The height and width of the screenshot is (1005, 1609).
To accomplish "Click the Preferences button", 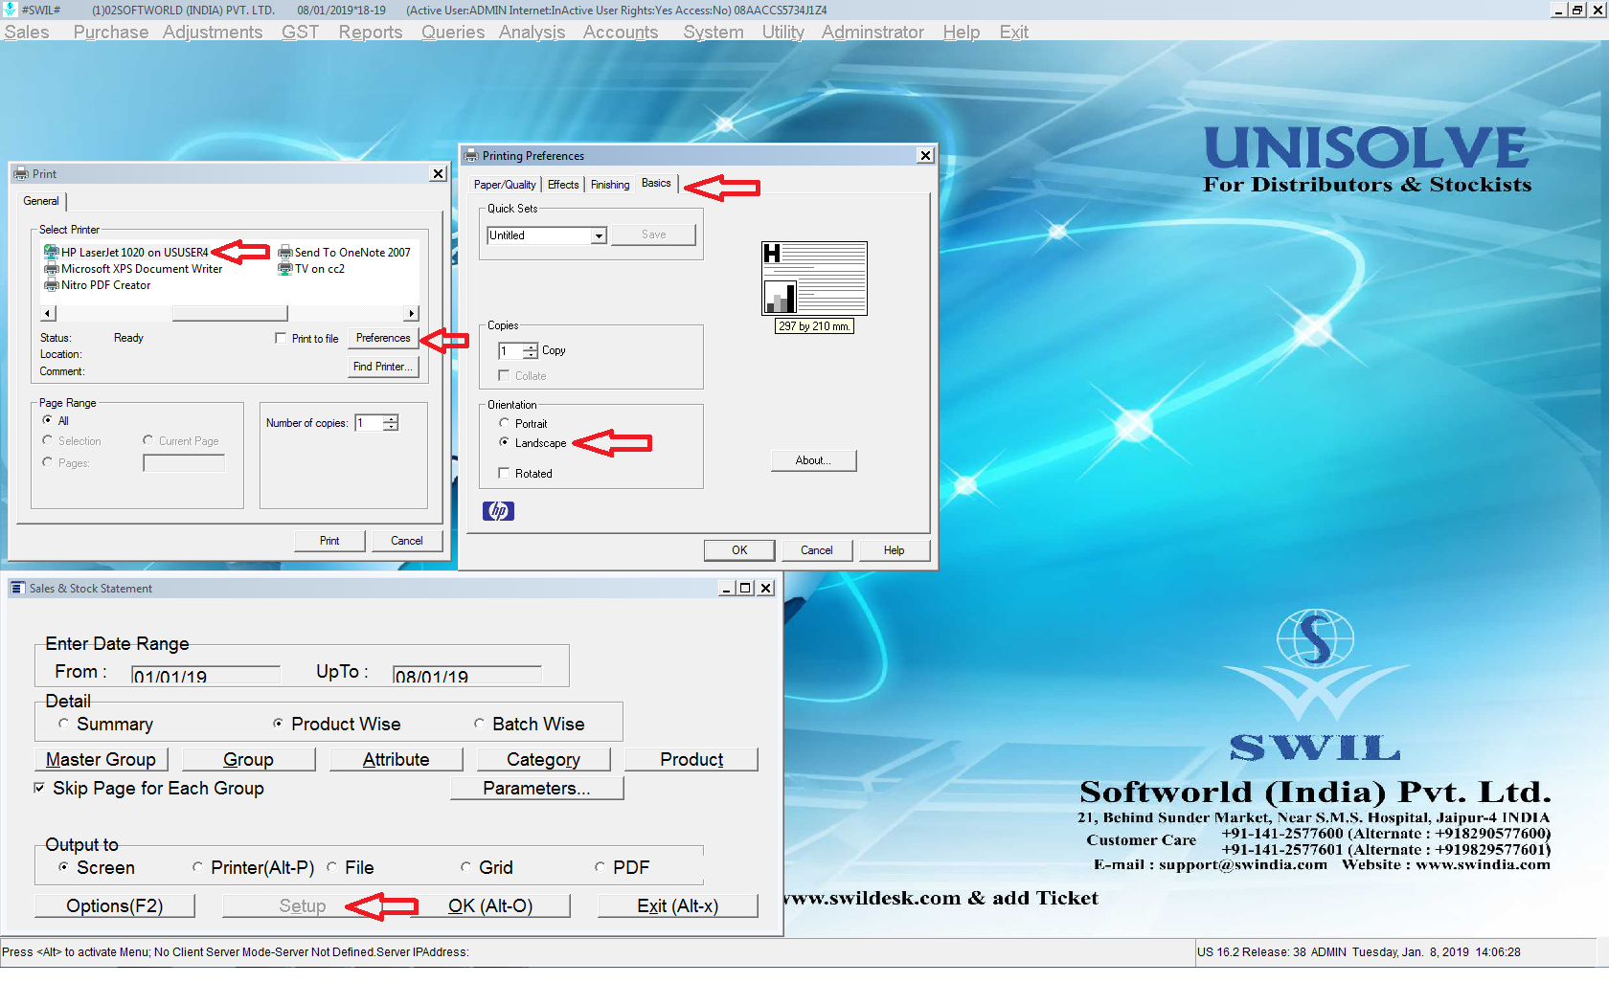I will (383, 338).
